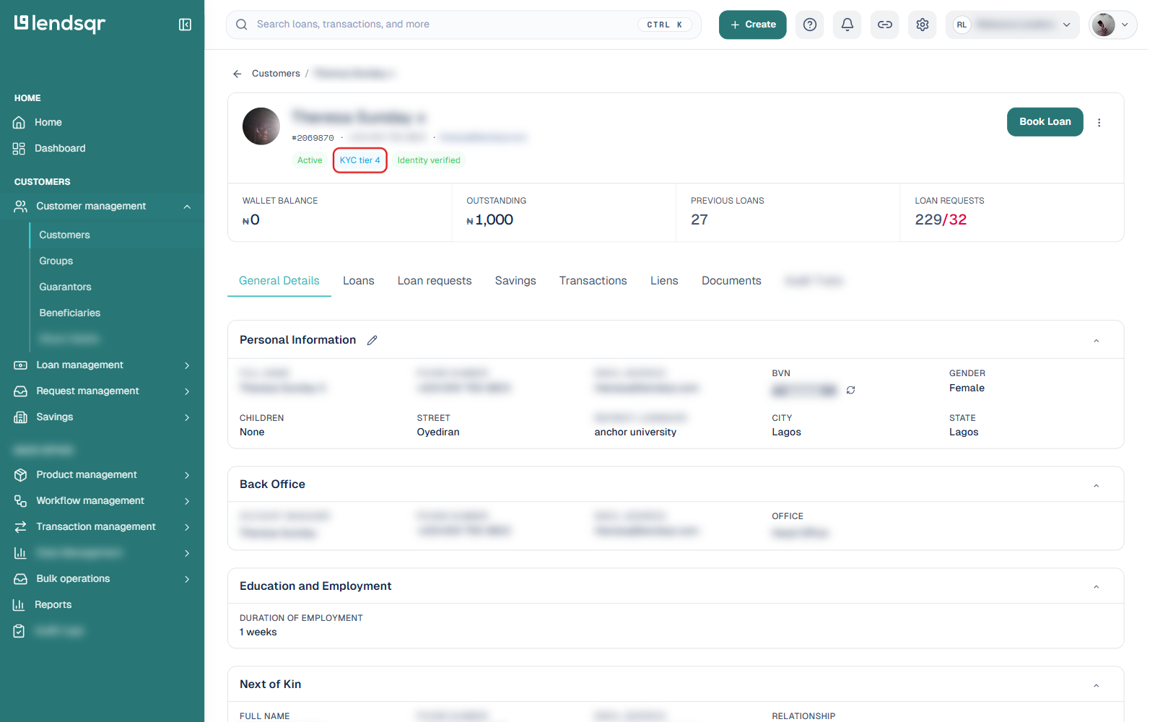Collapse the Personal Information section
1155x722 pixels.
1097,341
